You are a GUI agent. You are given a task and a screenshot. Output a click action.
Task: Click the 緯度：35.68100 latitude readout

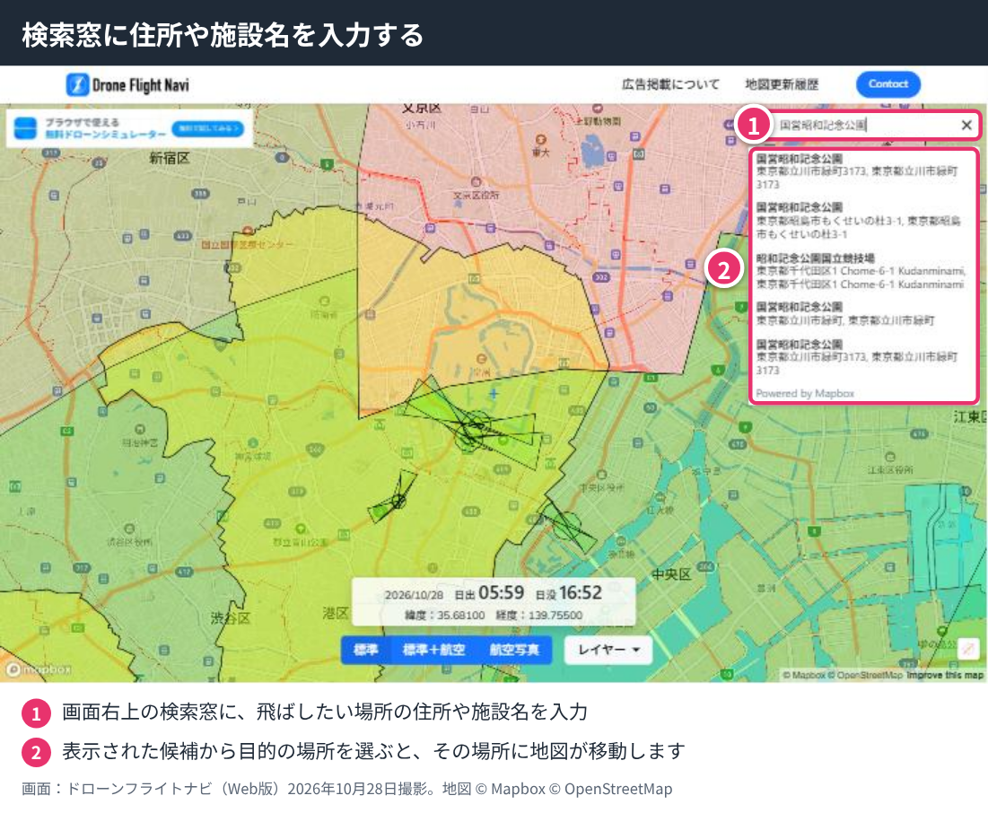[444, 615]
